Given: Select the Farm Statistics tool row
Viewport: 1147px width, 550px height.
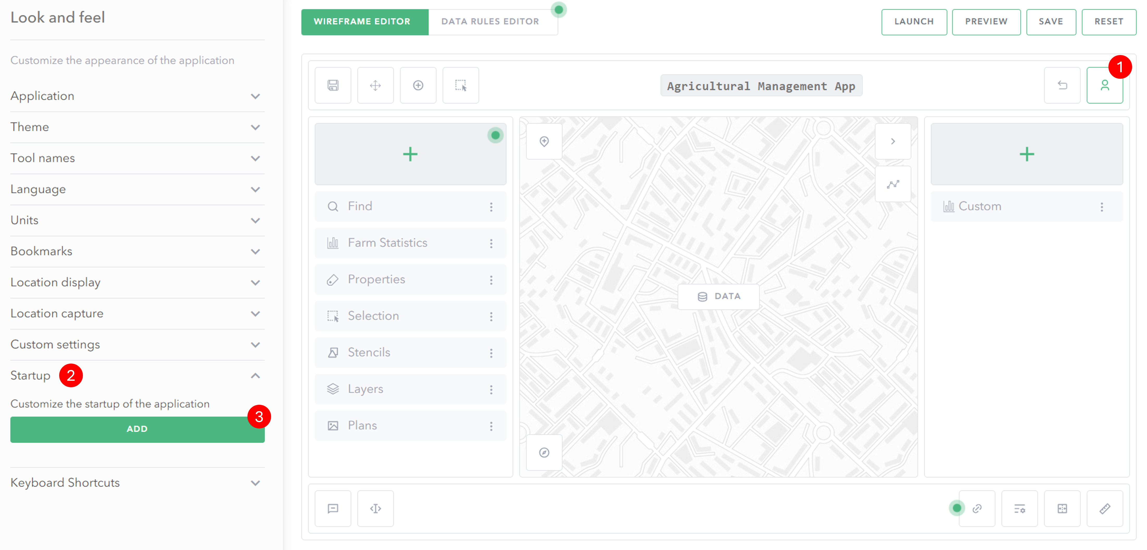Looking at the screenshot, I should coord(410,243).
